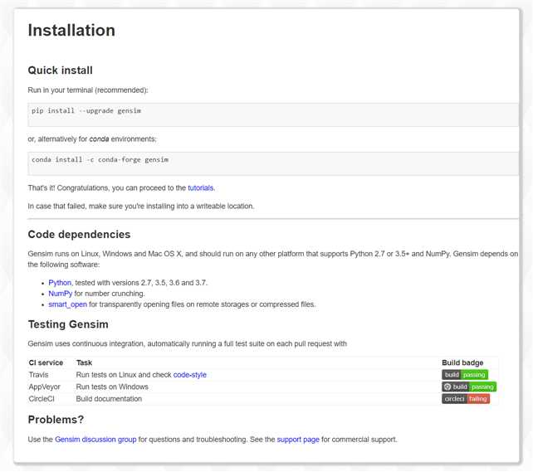Click the Run tests on Windows cell
This screenshot has width=533, height=472.
[112, 387]
